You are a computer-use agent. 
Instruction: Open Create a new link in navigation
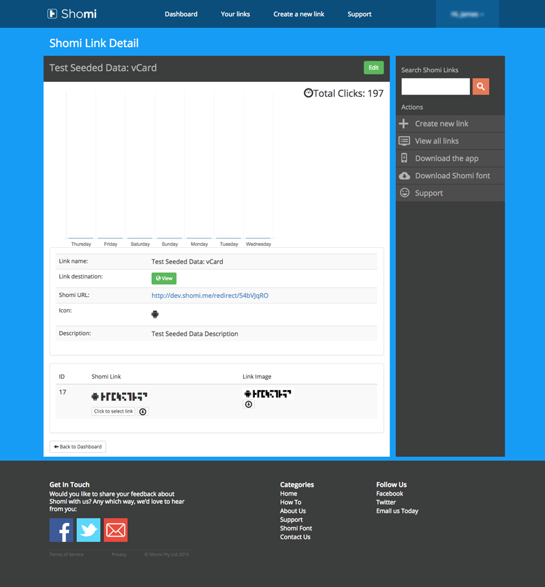coord(298,14)
